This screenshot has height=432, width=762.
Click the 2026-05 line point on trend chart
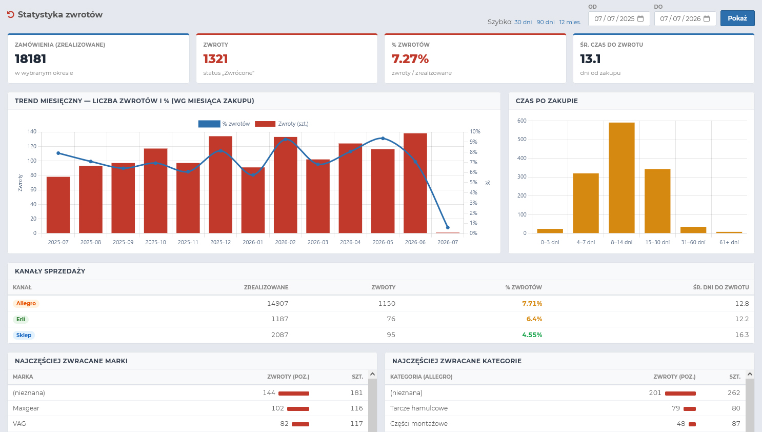click(x=383, y=138)
